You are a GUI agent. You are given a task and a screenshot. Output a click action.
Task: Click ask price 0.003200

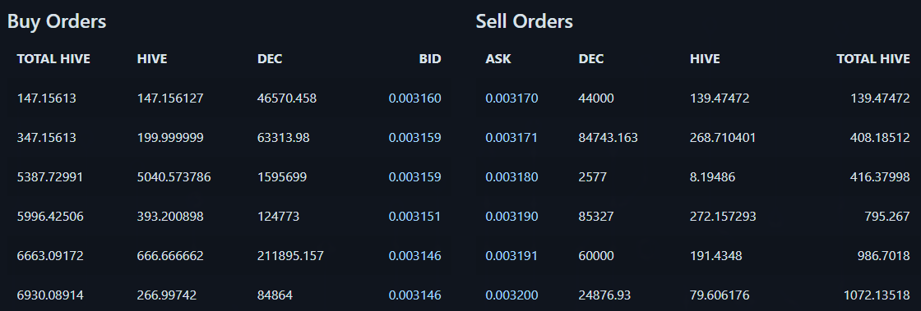pos(511,295)
